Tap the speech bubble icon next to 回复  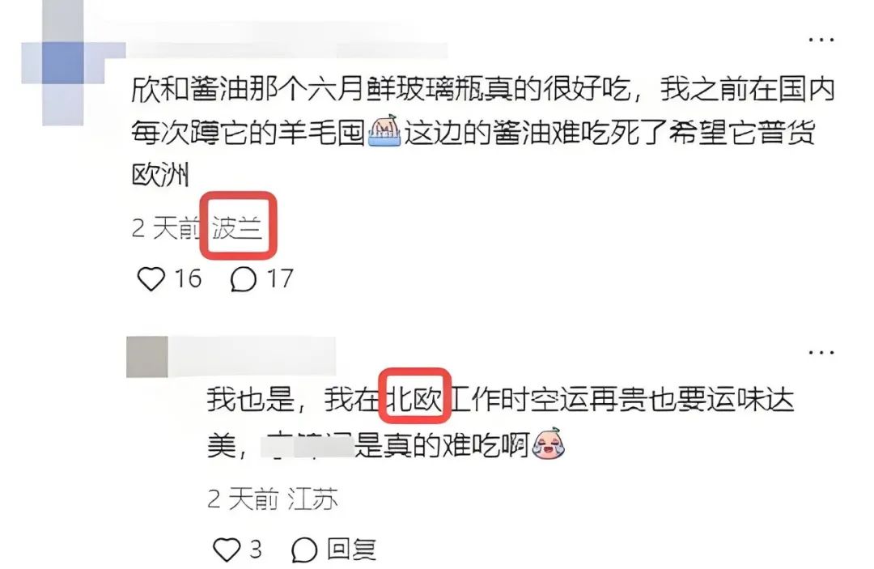[305, 550]
